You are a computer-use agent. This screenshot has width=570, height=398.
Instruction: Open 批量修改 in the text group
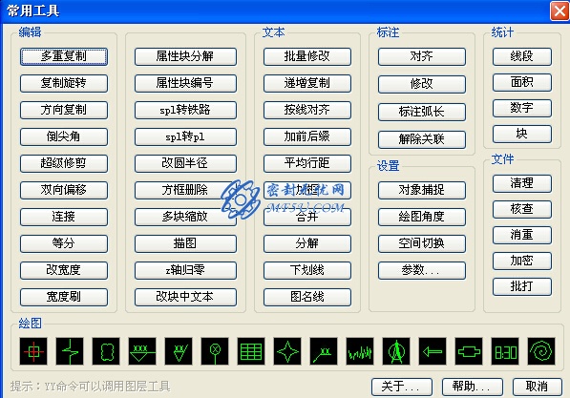point(307,56)
